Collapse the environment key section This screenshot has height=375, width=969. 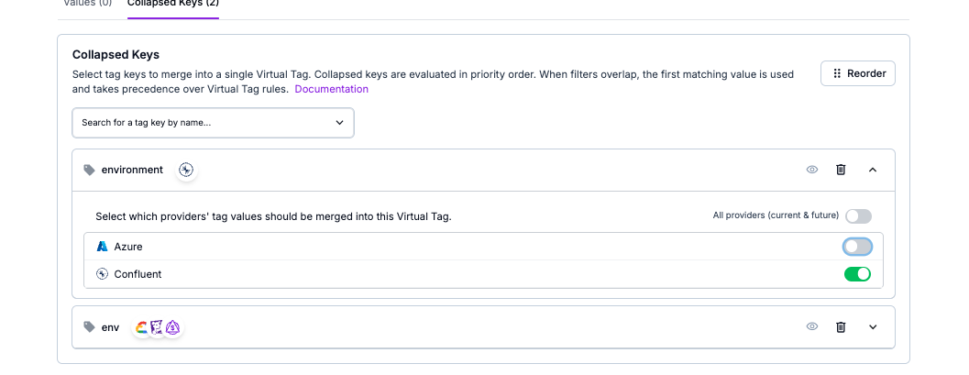tap(872, 170)
